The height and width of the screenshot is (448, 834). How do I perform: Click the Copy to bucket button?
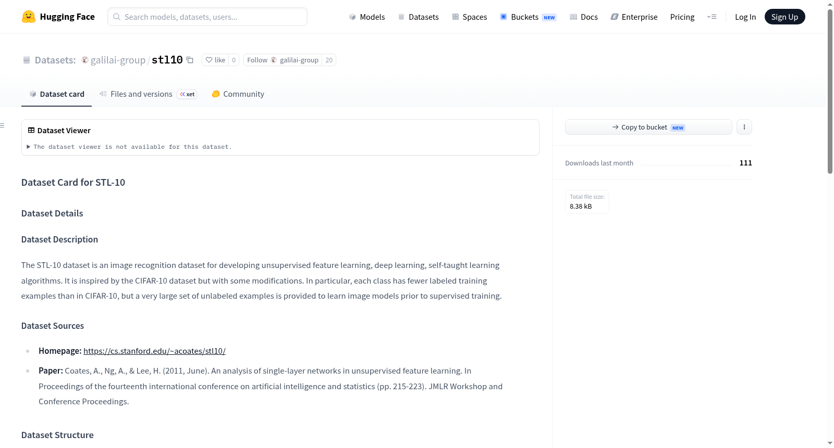648,127
